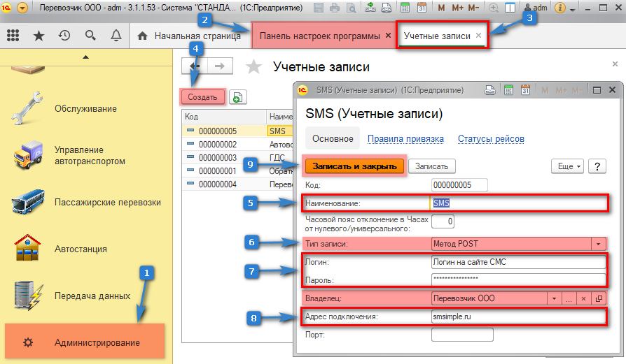Screen dimensions: 626x364
Task: Switch to Панель настроек программы tab
Action: click(320, 36)
